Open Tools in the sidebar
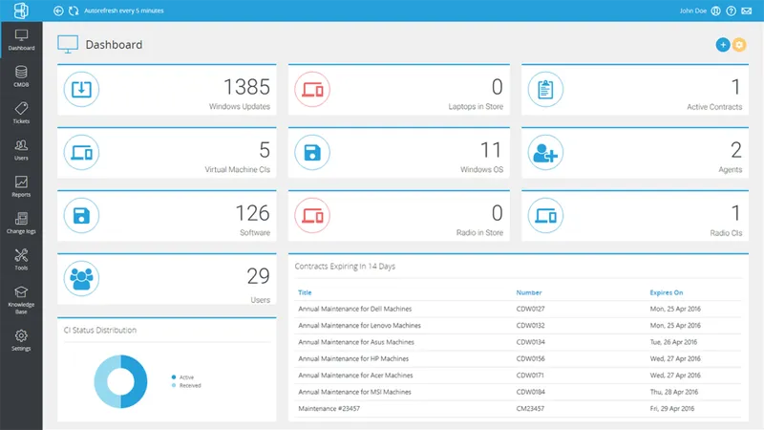This screenshot has height=430, width=764. 21,260
